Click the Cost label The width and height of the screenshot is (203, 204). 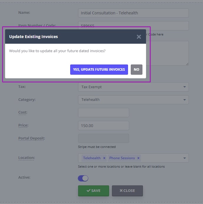point(23,112)
